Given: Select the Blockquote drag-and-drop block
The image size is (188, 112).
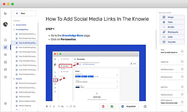Looking at the screenshot, I should (172, 32).
